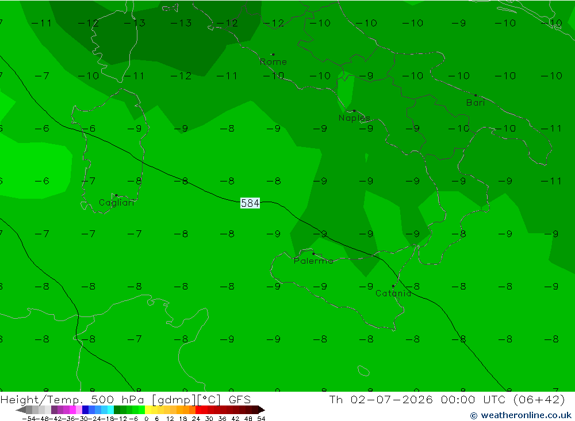
Task: Click the black dot marking Cagliari
Action: [x=116, y=195]
